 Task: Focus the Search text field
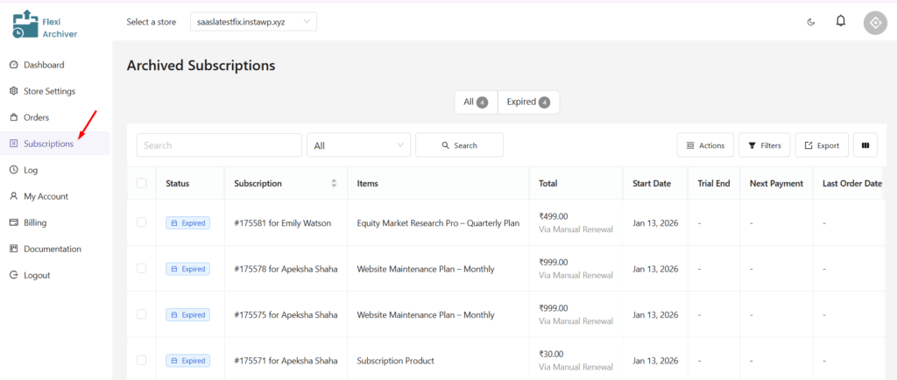(219, 145)
